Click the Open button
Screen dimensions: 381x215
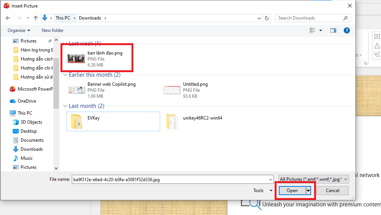292,191
